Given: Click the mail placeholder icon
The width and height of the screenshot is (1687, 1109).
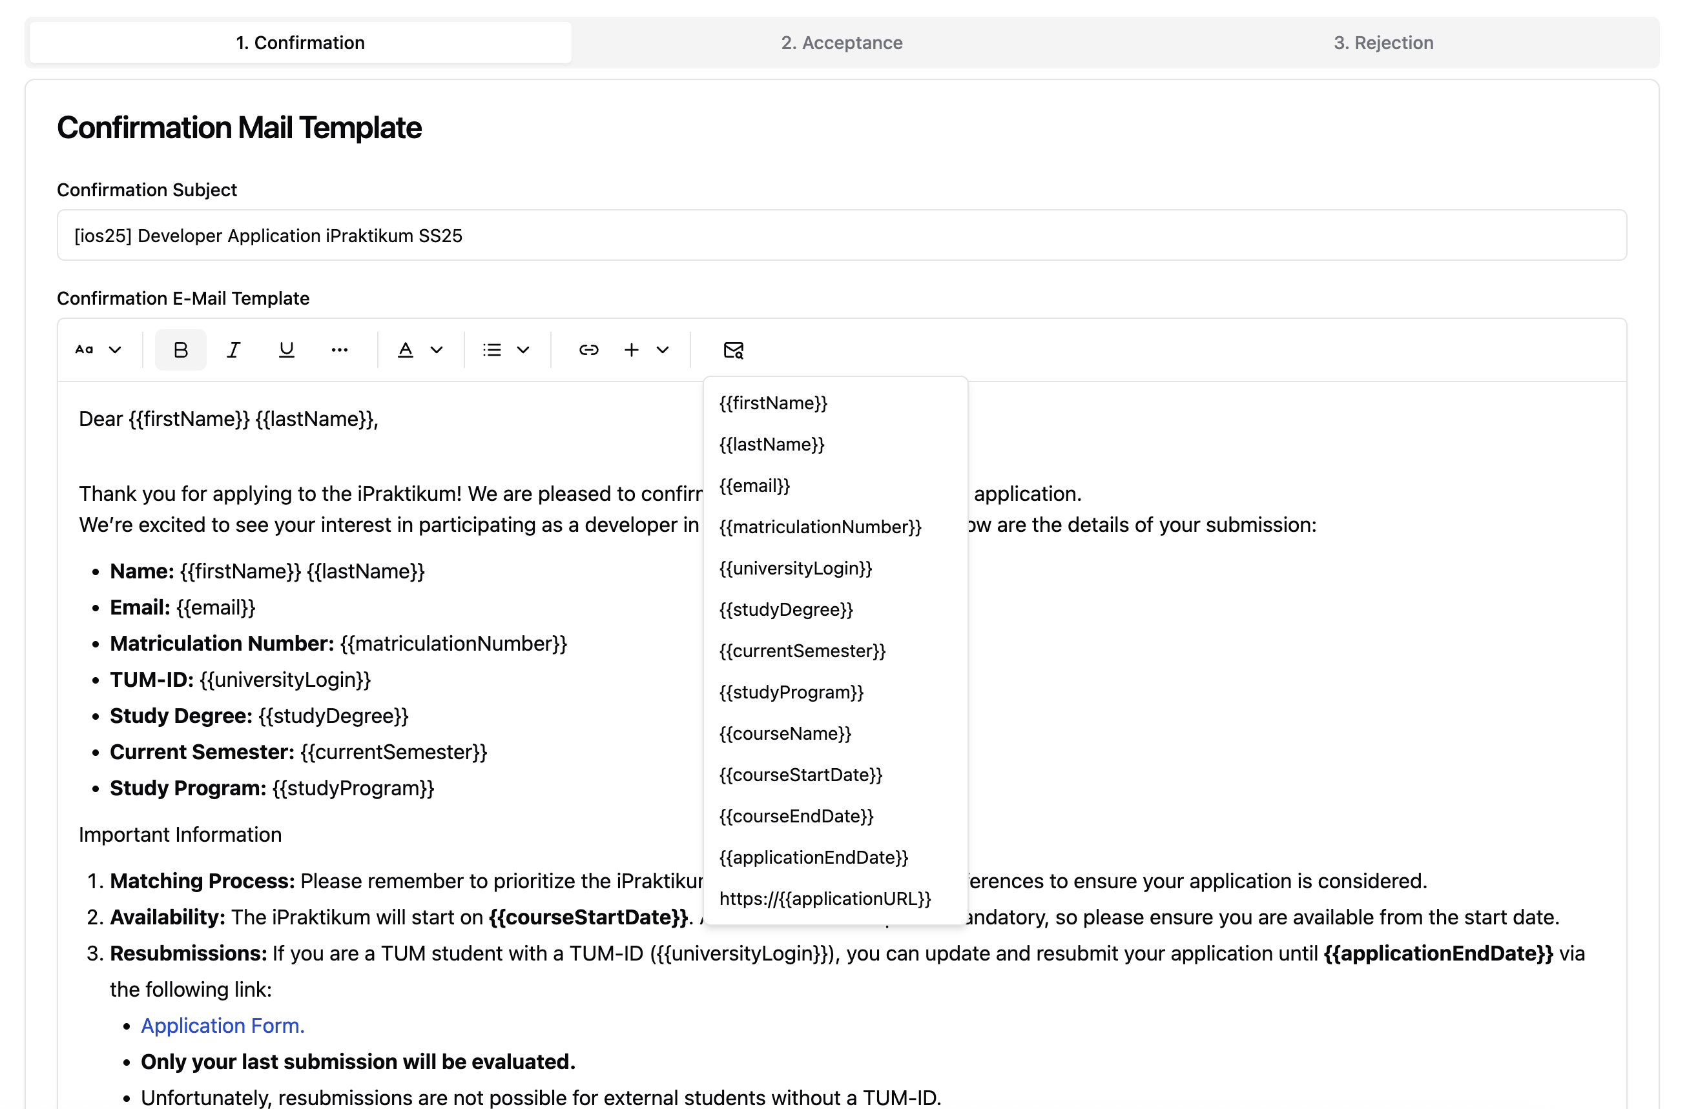Looking at the screenshot, I should [733, 349].
